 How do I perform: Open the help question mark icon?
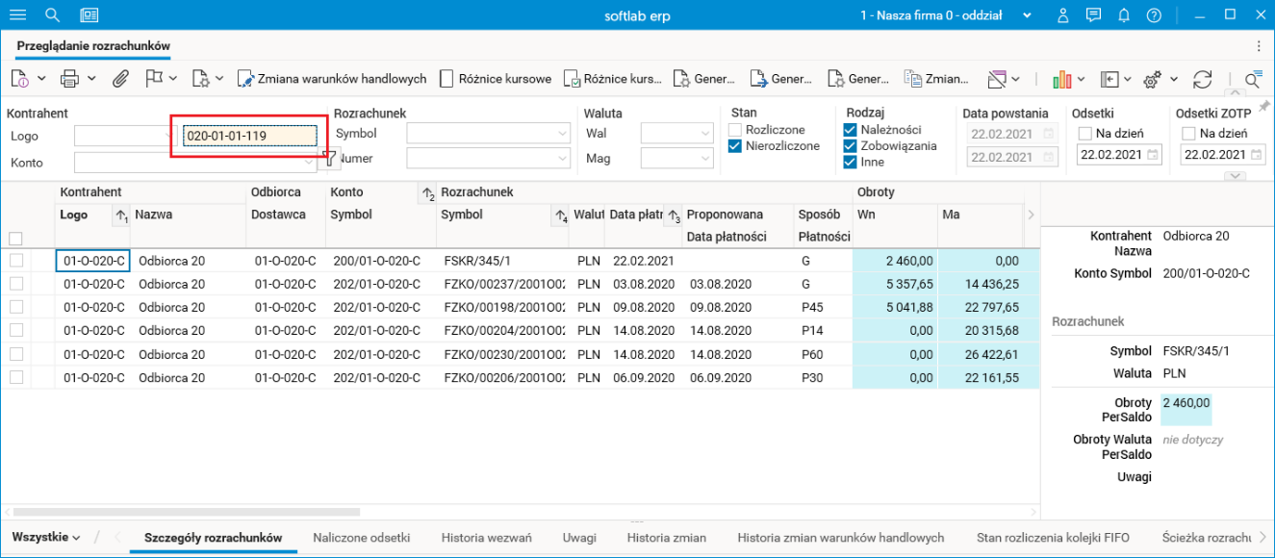point(1154,15)
